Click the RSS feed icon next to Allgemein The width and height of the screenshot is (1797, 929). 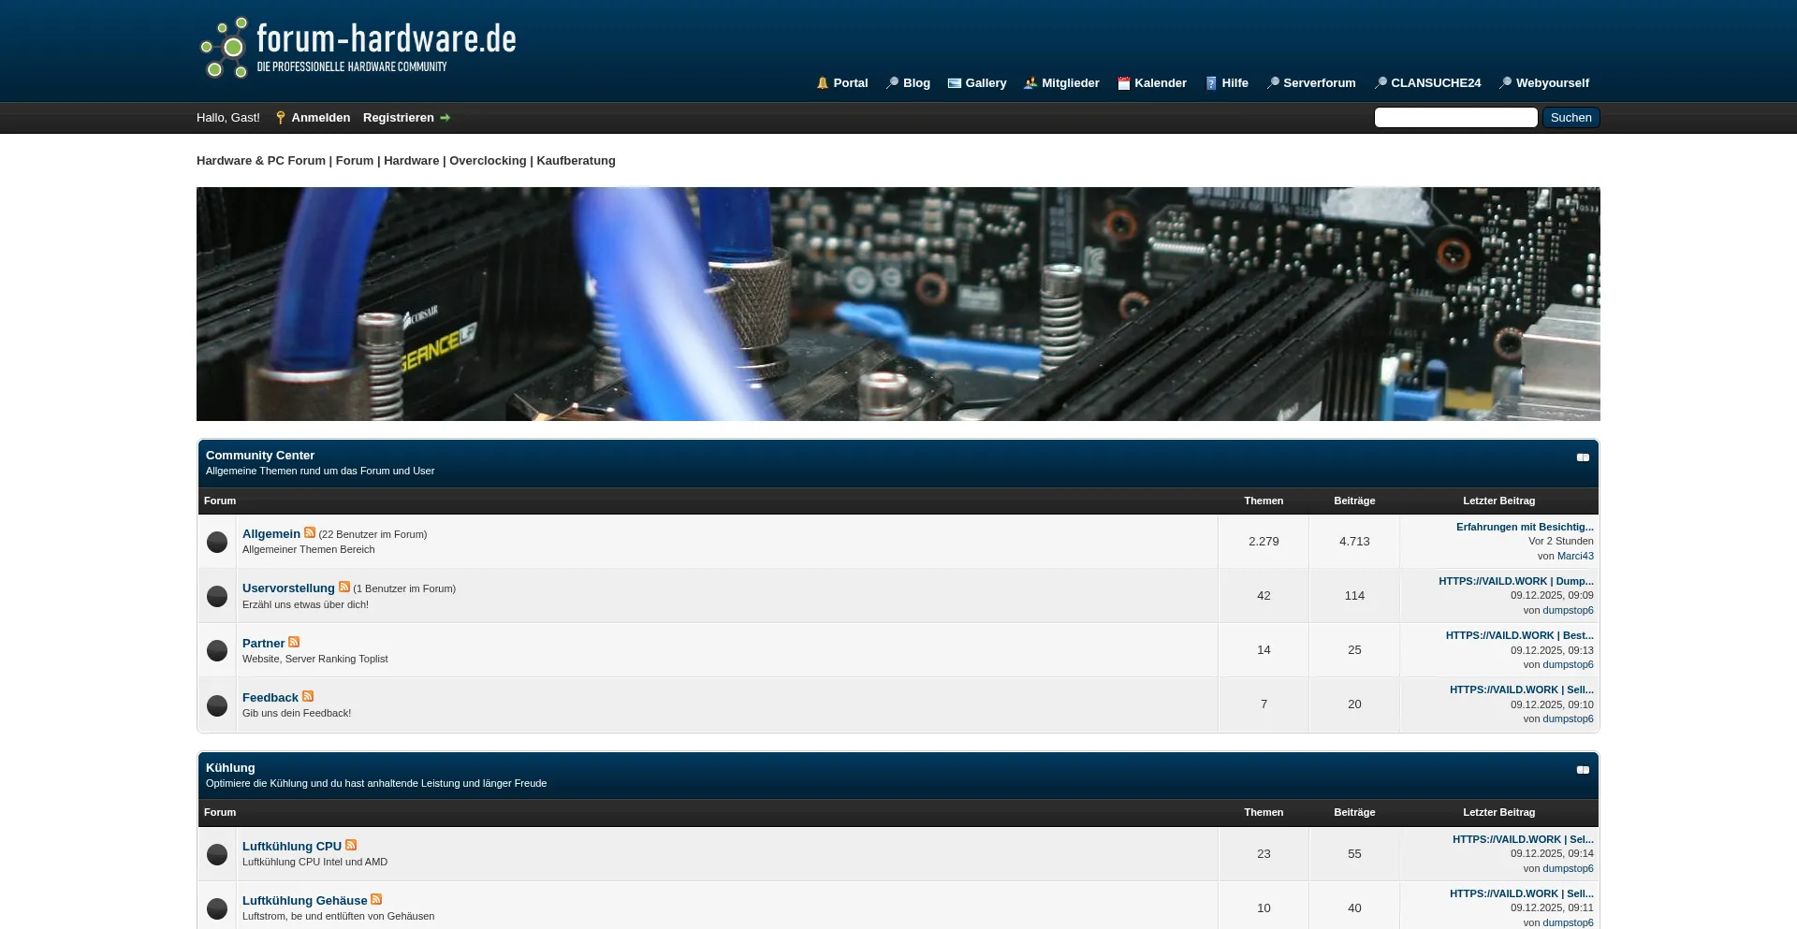(310, 531)
